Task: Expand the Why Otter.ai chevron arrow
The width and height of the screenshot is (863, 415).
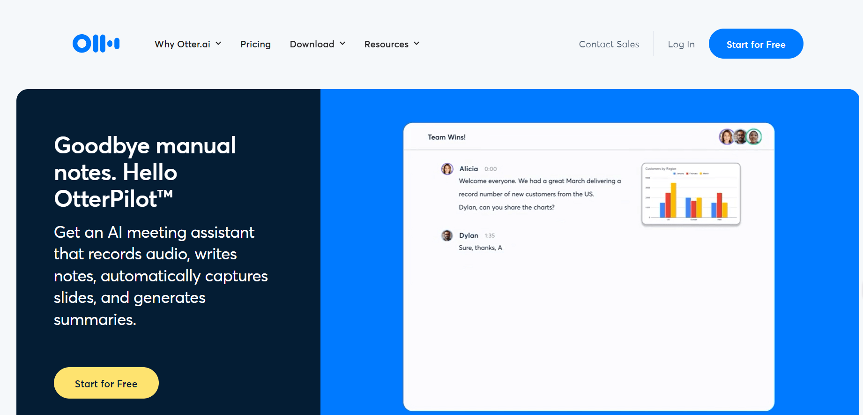Action: click(x=218, y=44)
